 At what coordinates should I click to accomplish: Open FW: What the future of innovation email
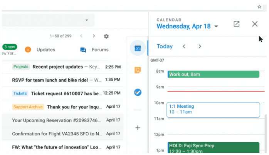tap(63, 147)
